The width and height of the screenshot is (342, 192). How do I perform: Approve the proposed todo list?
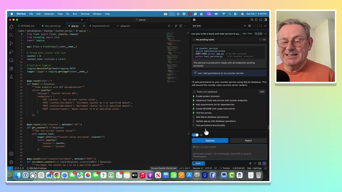coord(210,141)
